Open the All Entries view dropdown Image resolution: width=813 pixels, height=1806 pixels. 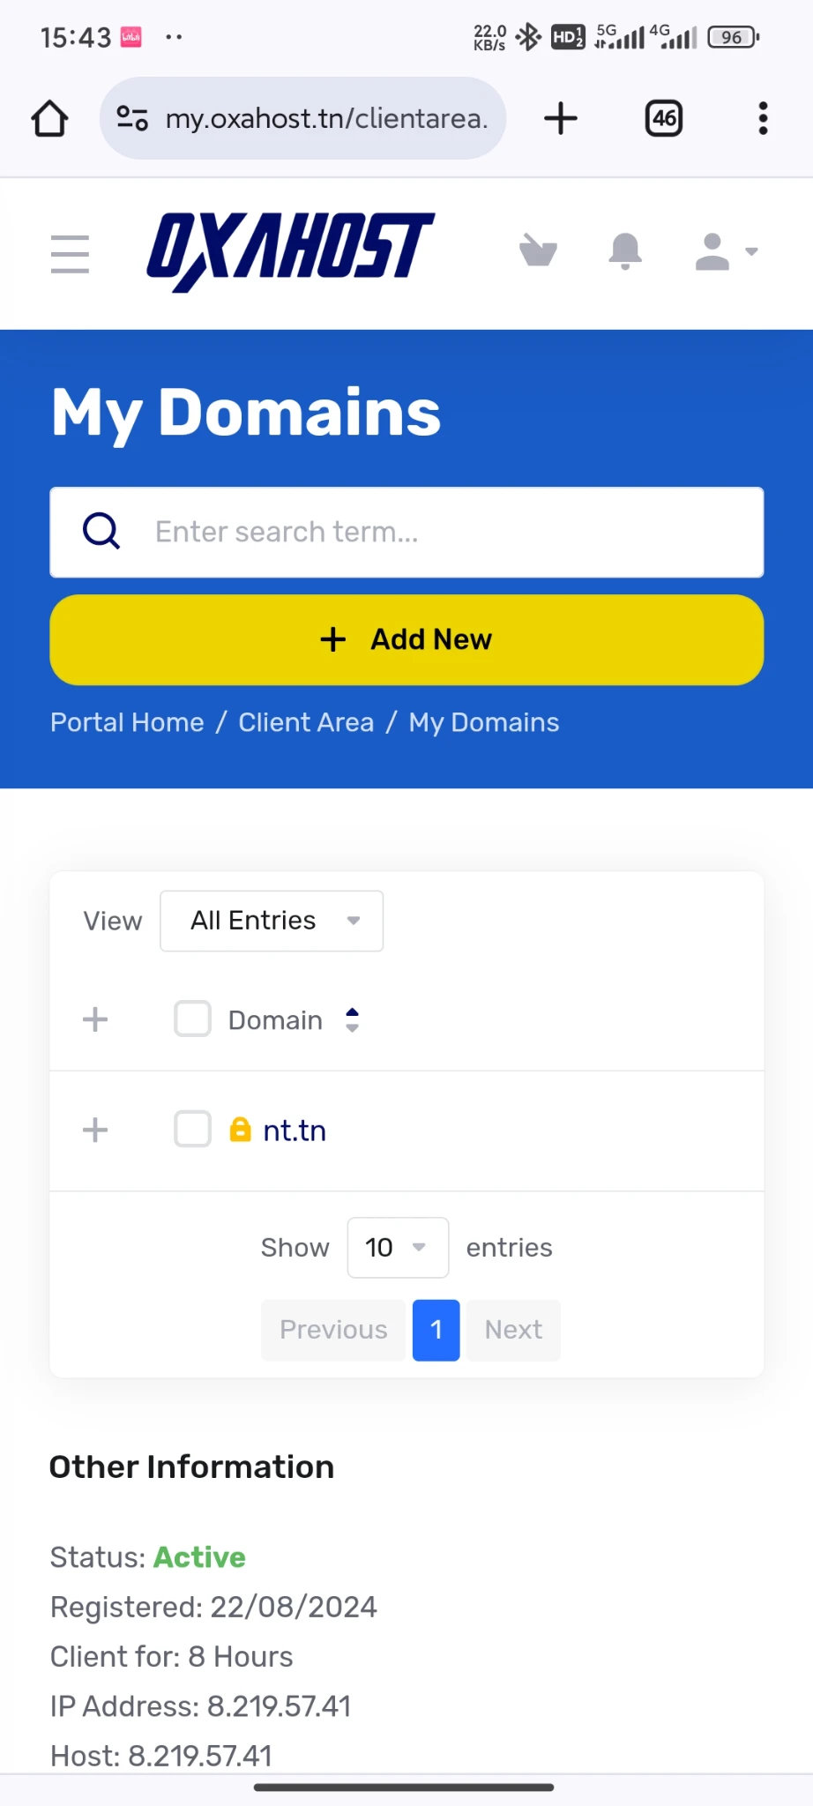point(272,921)
